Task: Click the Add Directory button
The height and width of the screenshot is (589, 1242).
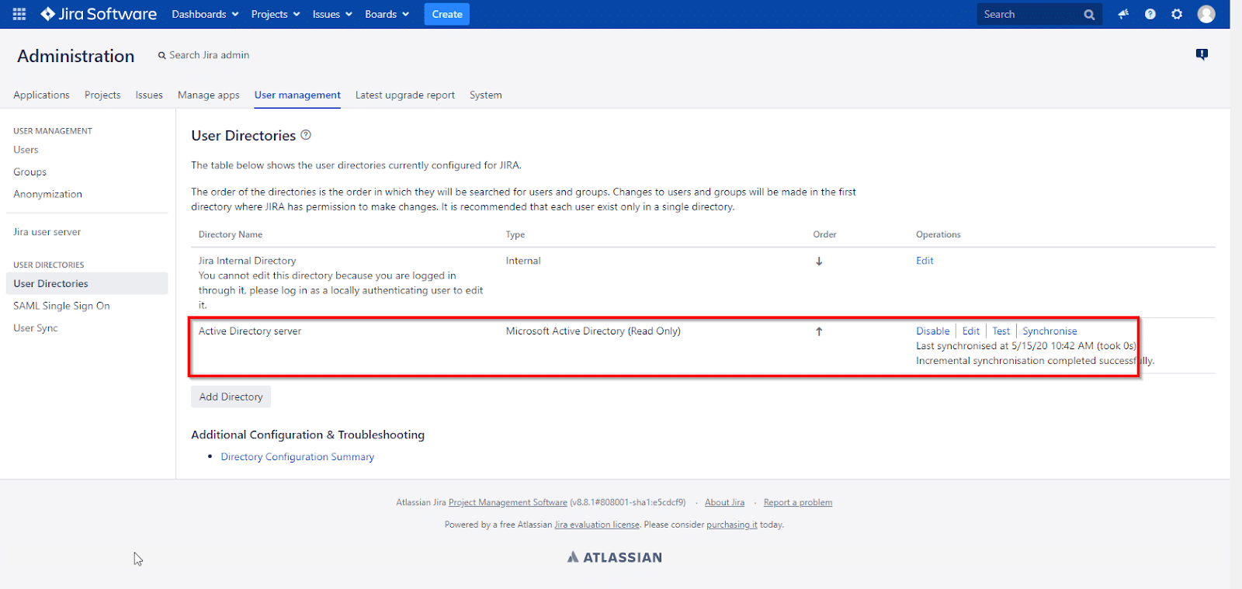Action: [231, 397]
